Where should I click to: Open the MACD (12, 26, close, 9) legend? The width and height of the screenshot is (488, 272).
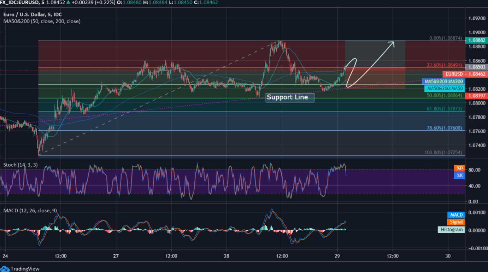[30, 211]
